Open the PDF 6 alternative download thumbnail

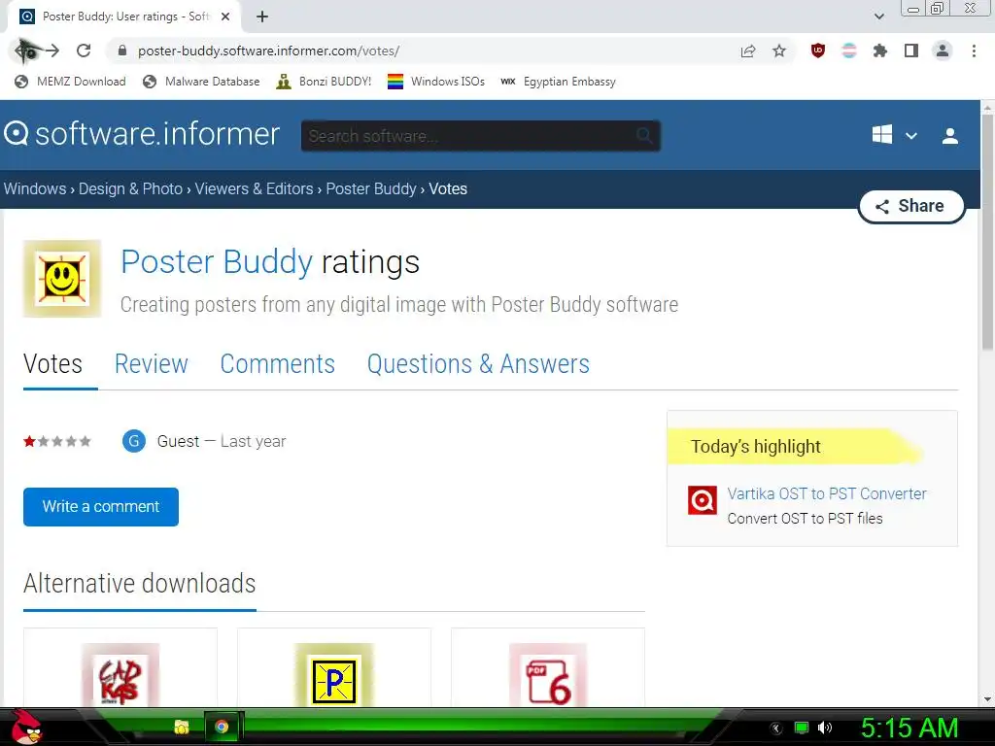548,675
